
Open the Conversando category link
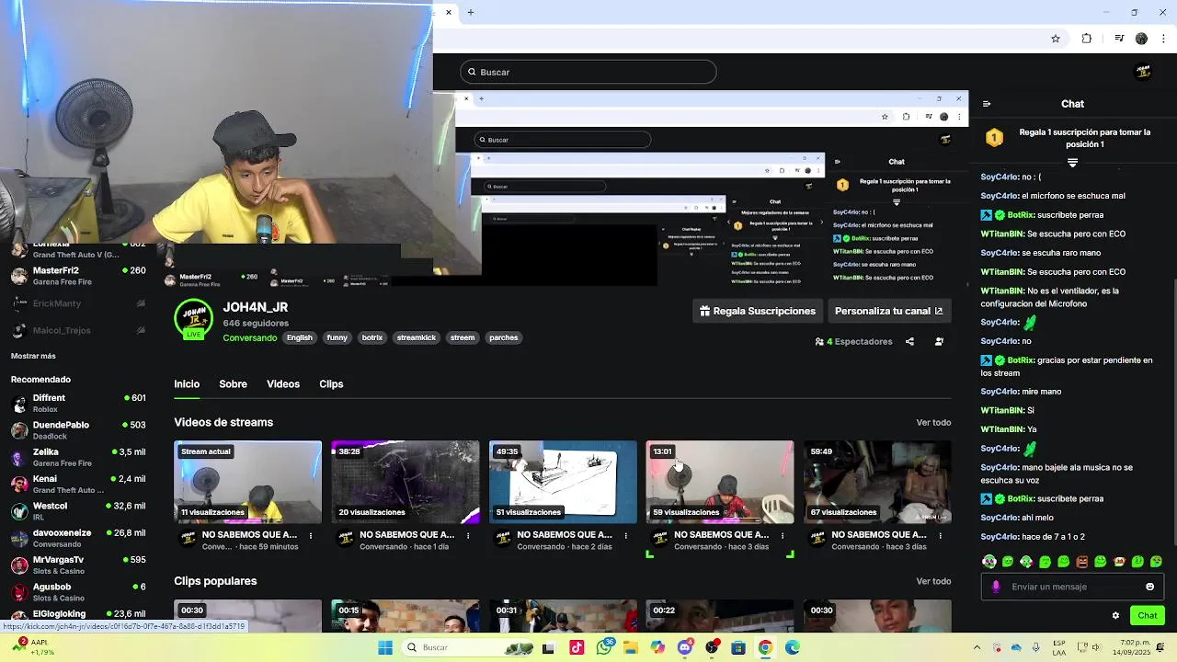pos(249,337)
